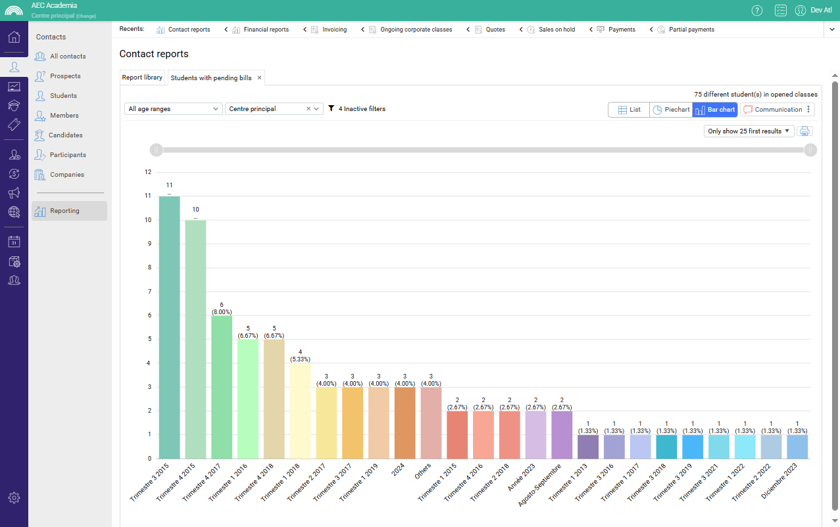The height and width of the screenshot is (527, 840).
Task: Expand the recents bar chevron
Action: click(831, 30)
